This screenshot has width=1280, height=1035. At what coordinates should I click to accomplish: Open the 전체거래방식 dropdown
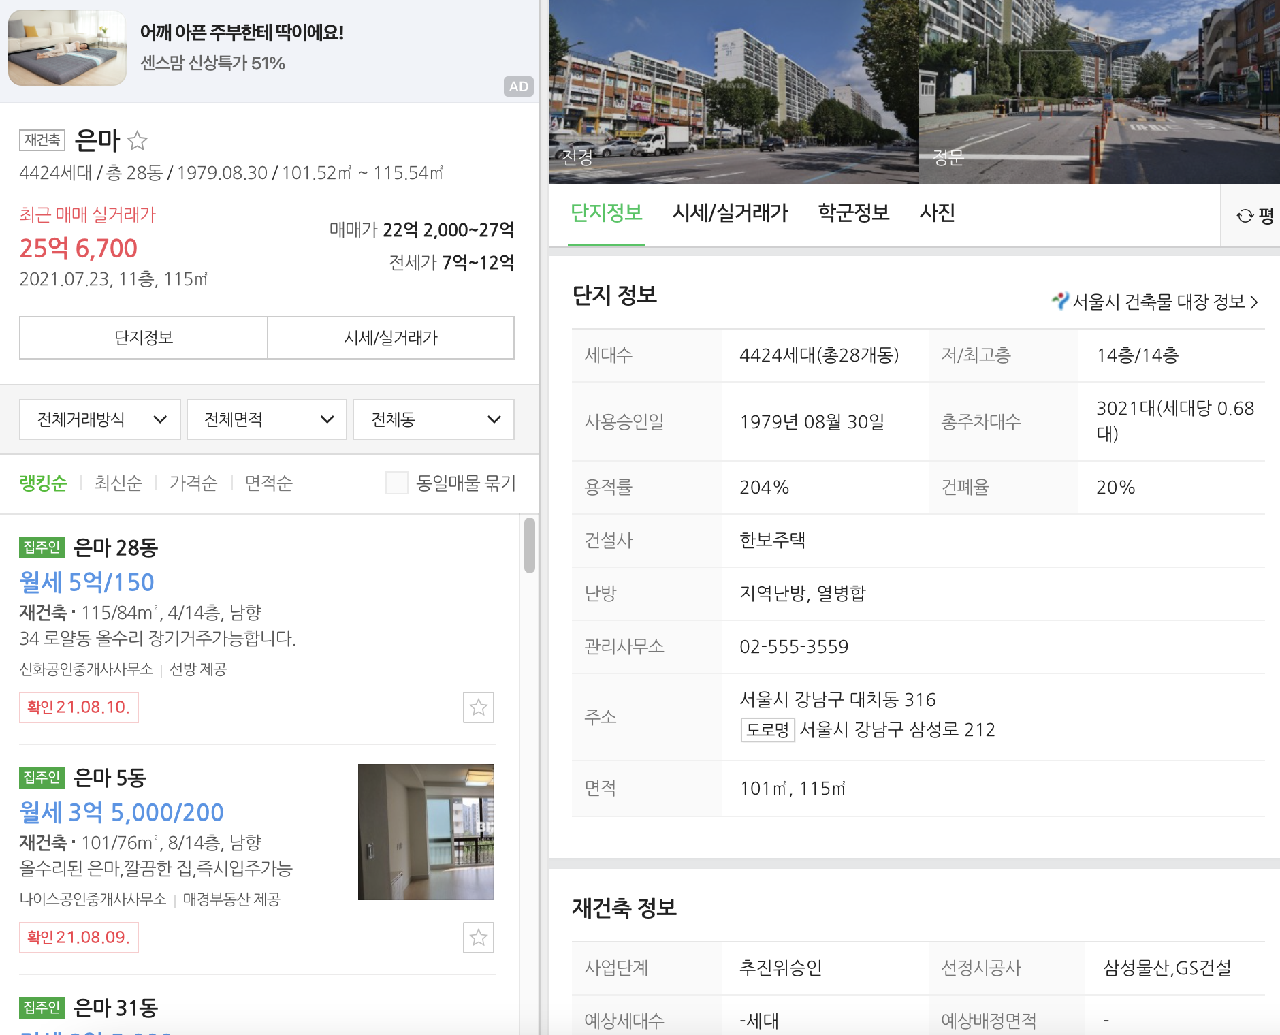coord(100,419)
